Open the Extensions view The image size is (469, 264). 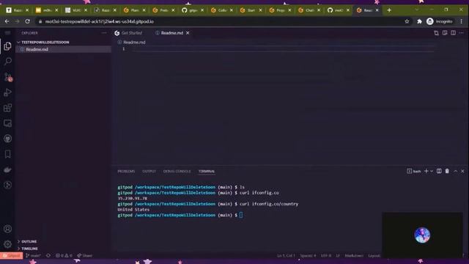click(8, 108)
